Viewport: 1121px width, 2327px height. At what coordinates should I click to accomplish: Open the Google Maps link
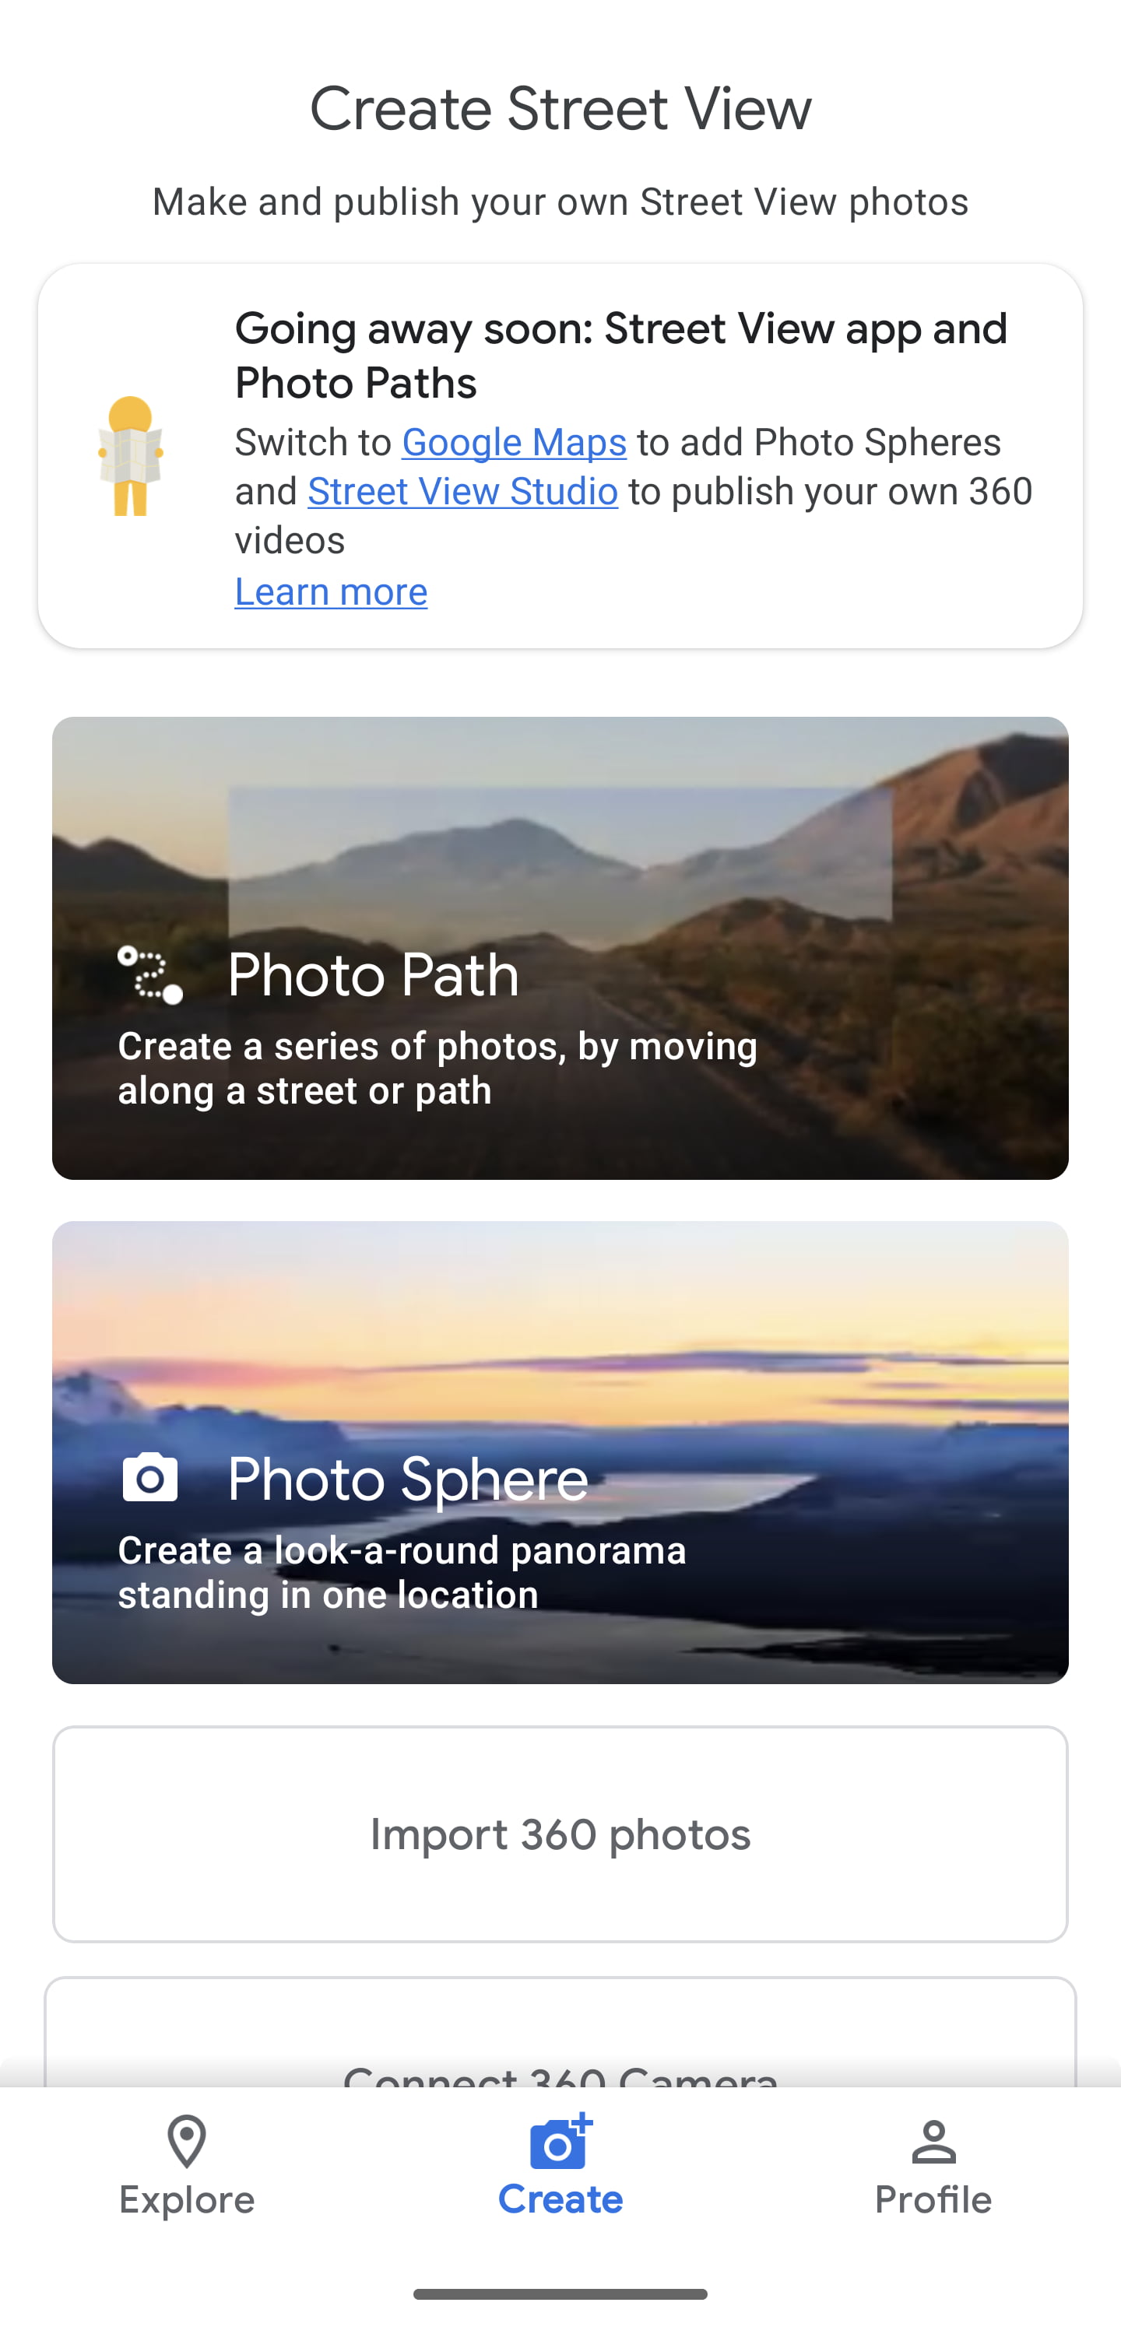coord(514,443)
